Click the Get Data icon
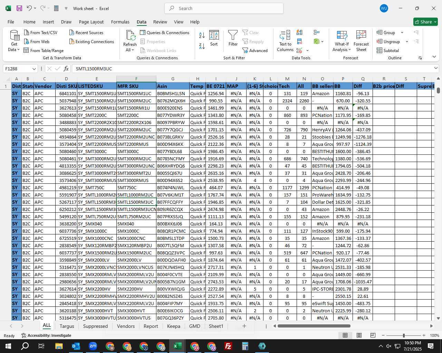The height and width of the screenshot is (353, 442). [x=14, y=41]
